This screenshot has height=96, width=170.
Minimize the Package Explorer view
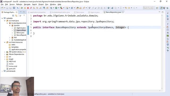coord(21,12)
